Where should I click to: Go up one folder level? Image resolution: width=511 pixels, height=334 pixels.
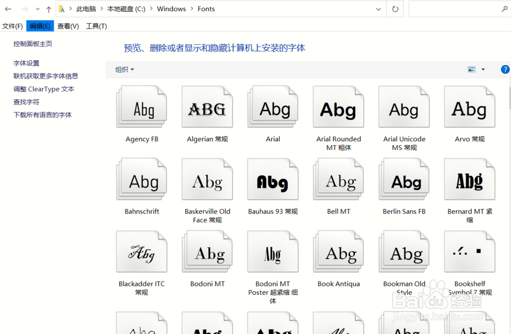tap(49, 9)
